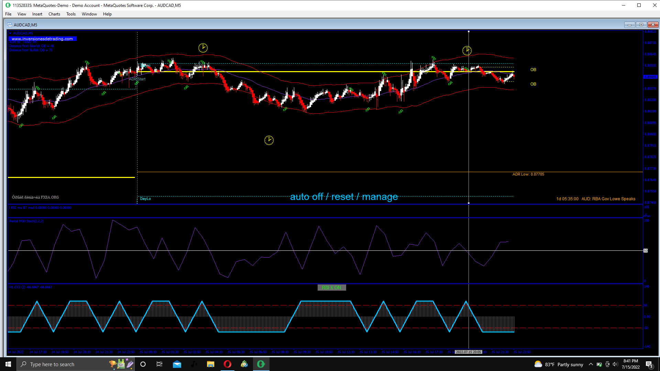The image size is (660, 371).
Task: Click the 2022.07.15 20:05 time marker
Action: coord(468,352)
